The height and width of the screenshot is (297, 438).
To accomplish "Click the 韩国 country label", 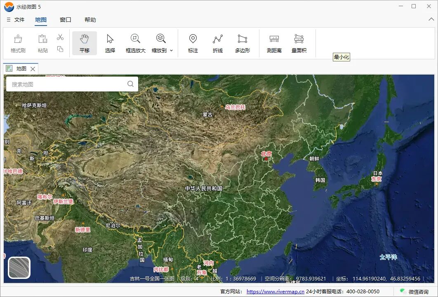I will coord(320,180).
